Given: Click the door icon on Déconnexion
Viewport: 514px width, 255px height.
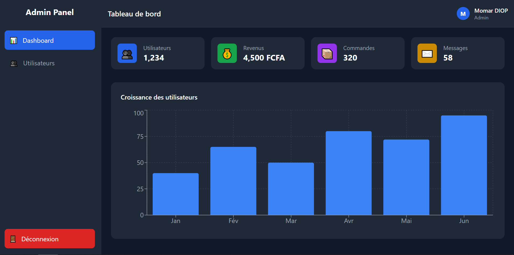Looking at the screenshot, I should click(13, 239).
